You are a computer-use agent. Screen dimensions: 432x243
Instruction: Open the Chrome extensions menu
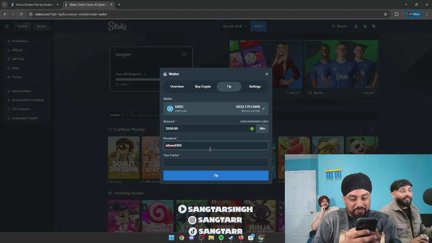[397, 14]
